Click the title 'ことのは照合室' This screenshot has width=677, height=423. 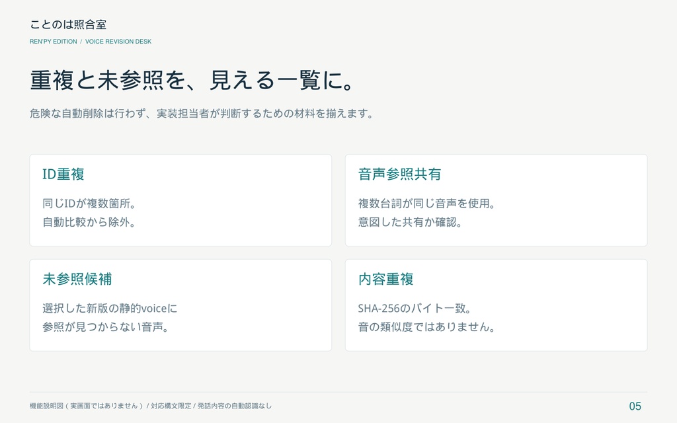[x=68, y=24]
